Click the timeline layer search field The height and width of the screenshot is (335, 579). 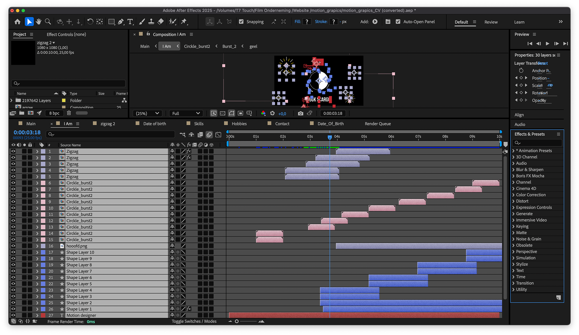[112, 134]
